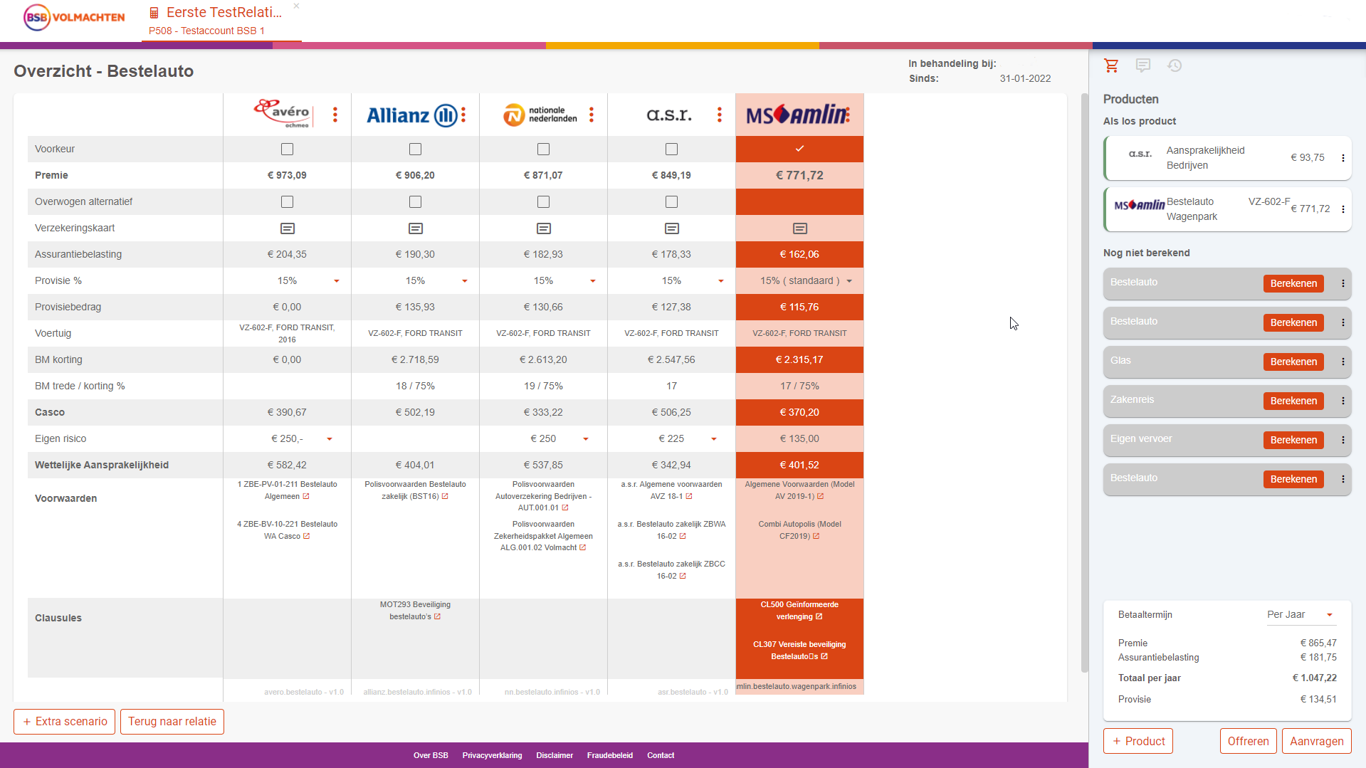
Task: Open Privacyverklaring footer link
Action: point(492,756)
